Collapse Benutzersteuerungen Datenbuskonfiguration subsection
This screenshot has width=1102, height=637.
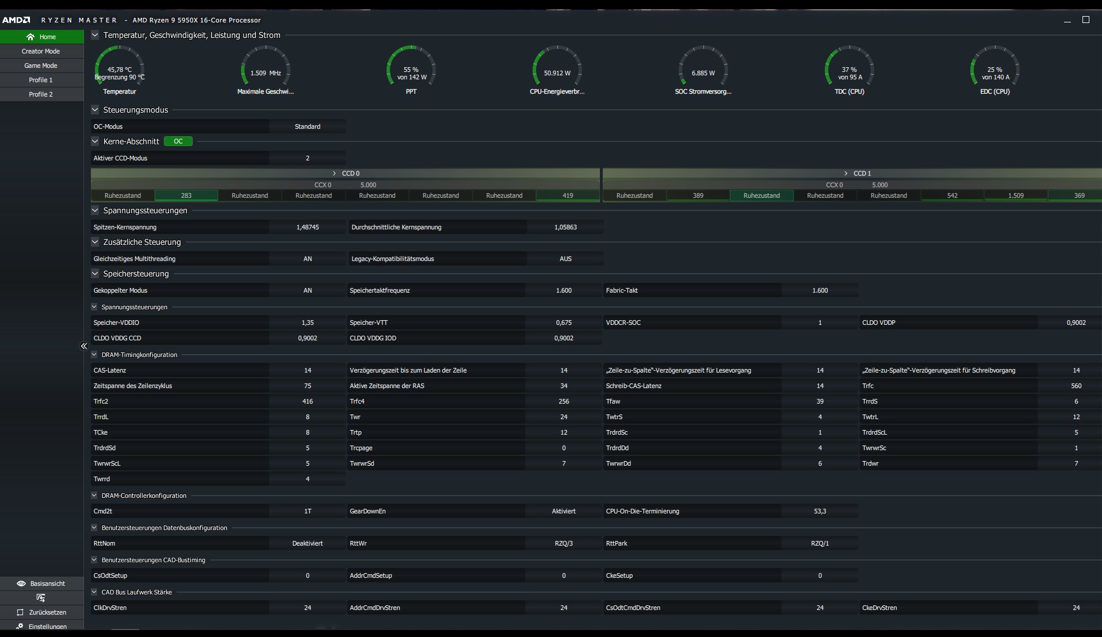[94, 528]
